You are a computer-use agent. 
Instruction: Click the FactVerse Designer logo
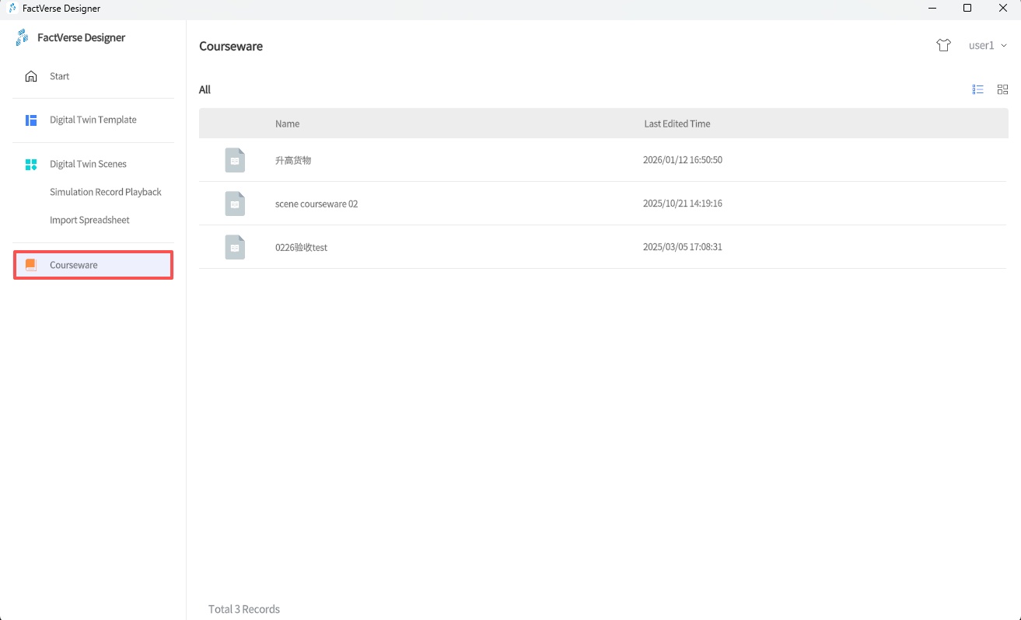coord(22,37)
